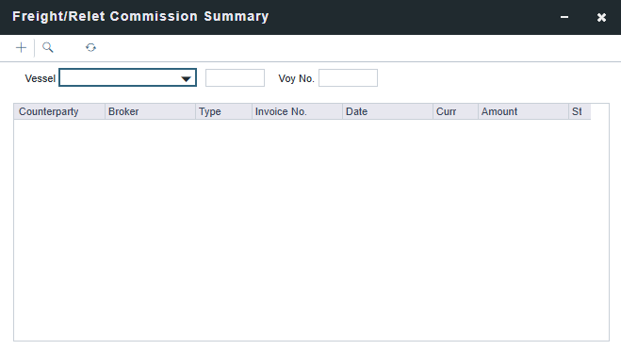The width and height of the screenshot is (621, 350).
Task: Click the plus icon to add new entry
Action: click(x=21, y=47)
